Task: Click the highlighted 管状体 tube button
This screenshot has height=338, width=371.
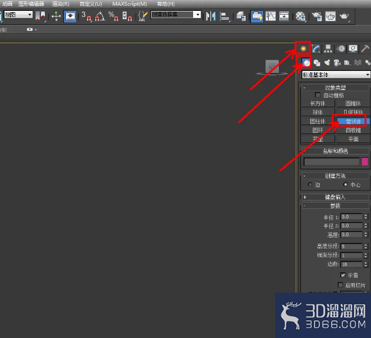Action: (x=353, y=121)
